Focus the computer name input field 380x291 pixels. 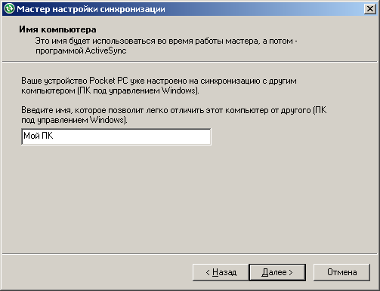coord(116,136)
